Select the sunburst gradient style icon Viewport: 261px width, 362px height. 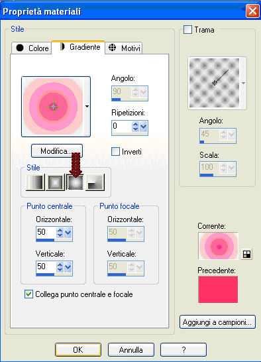(75, 182)
